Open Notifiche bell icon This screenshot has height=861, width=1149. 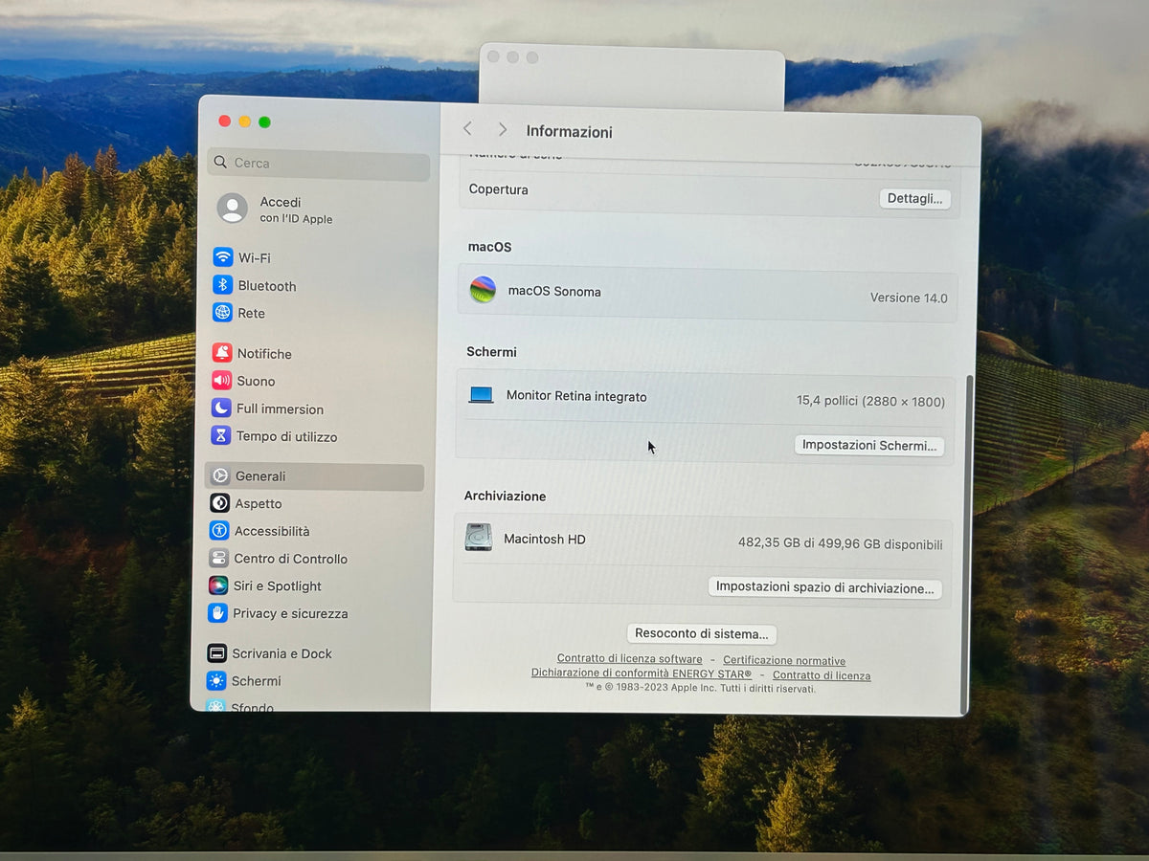click(222, 353)
